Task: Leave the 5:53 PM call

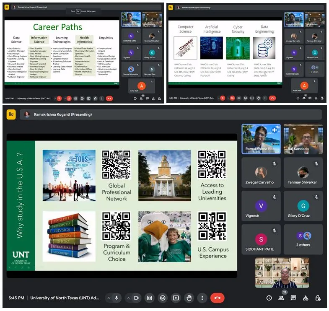Action: click(x=272, y=98)
